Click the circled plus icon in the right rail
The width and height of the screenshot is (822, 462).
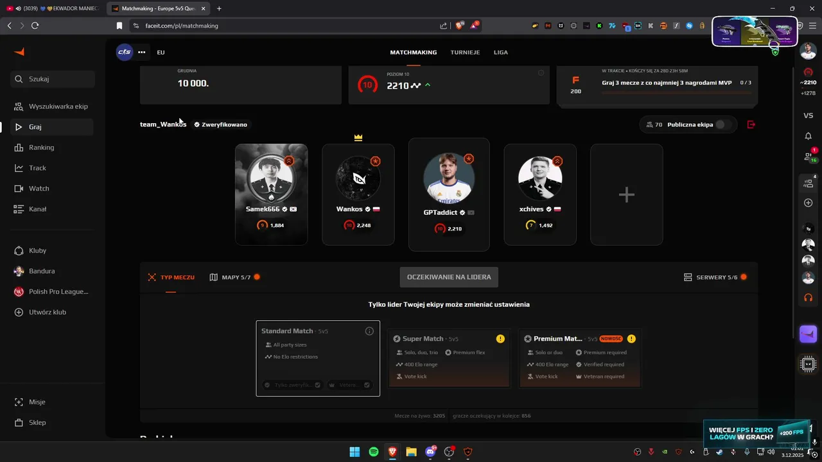coord(809,203)
